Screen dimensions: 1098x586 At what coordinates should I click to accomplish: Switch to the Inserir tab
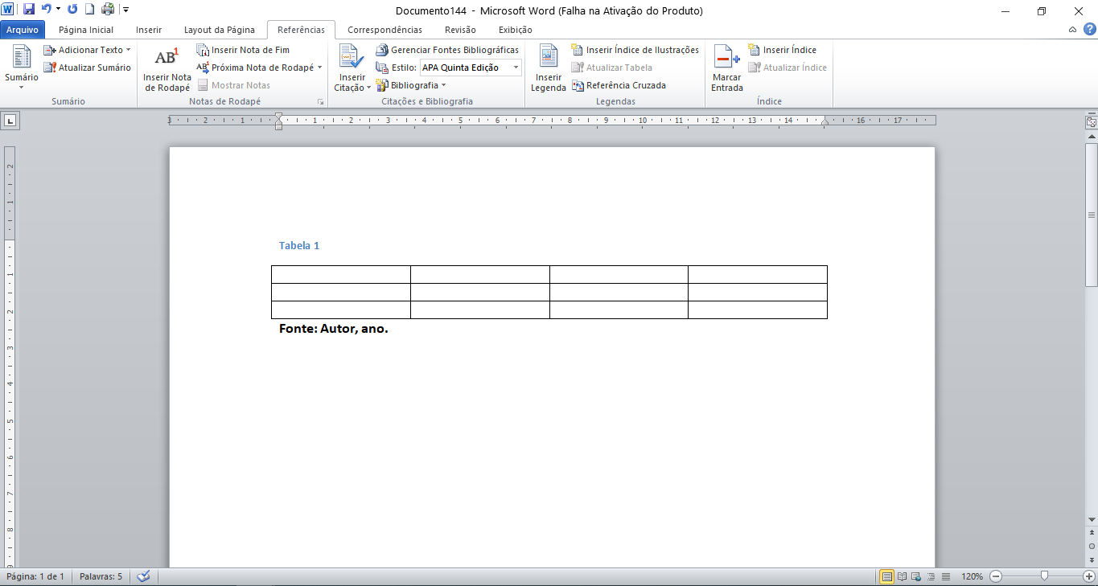click(x=149, y=30)
